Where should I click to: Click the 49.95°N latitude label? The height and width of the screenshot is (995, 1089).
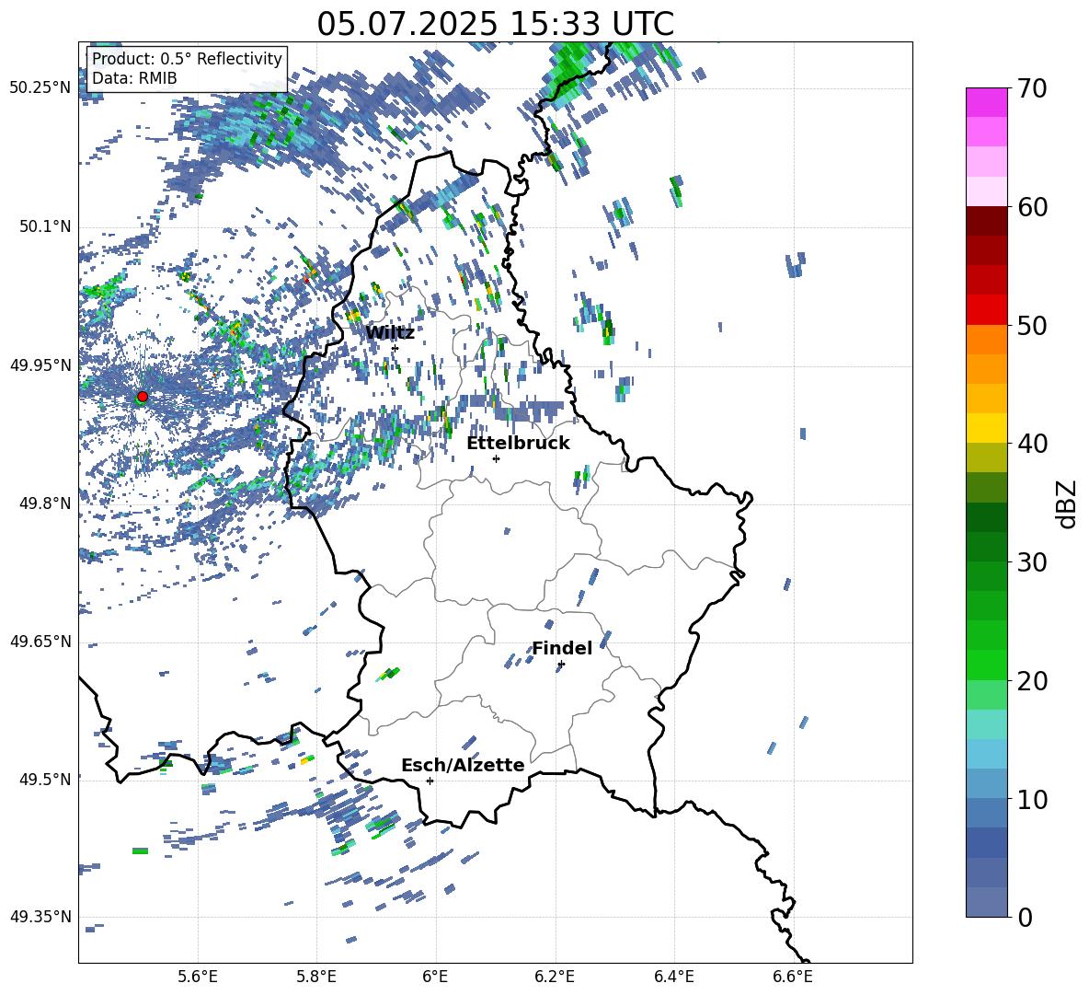coord(40,364)
